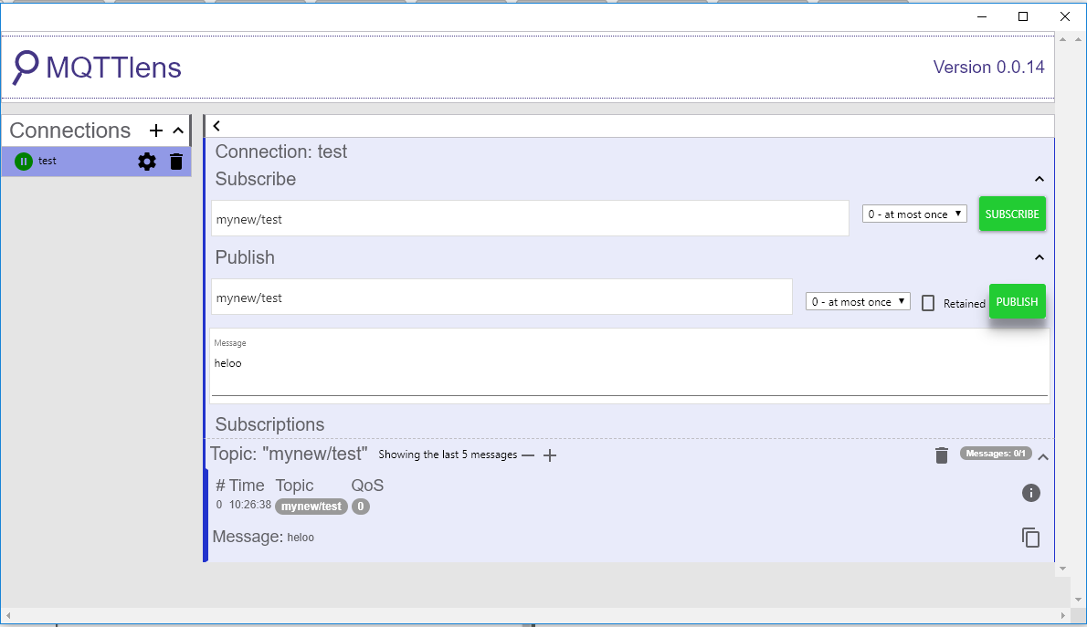Image resolution: width=1087 pixels, height=627 pixels.
Task: Copy the heloo message to clipboard
Action: point(1031,537)
